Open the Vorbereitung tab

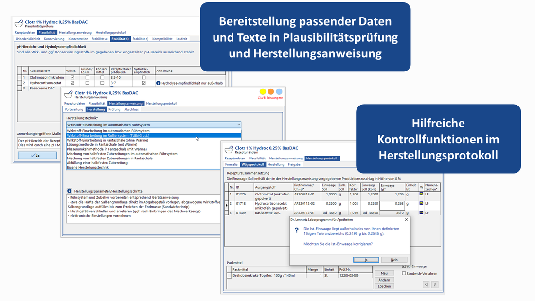(x=74, y=109)
